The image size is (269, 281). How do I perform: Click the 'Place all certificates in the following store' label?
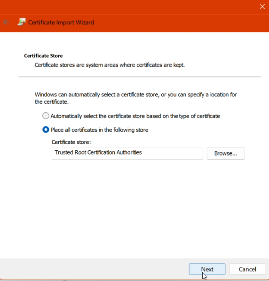click(99, 130)
